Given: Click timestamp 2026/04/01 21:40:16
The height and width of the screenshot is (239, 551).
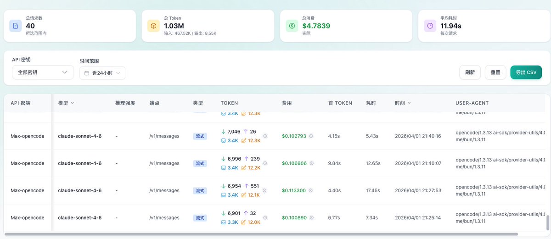Looking at the screenshot, I should tap(418, 136).
